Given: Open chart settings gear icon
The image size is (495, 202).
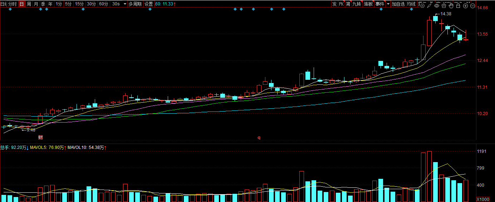Looking at the screenshot, I should (422, 6).
